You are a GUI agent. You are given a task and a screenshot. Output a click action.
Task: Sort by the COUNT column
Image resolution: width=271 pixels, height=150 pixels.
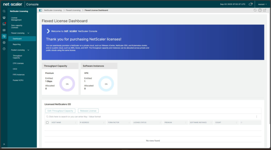(226, 123)
